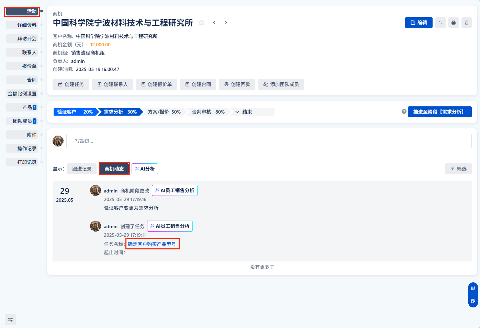Star this opportunity as a favorite
Image resolution: width=480 pixels, height=328 pixels.
tap(201, 23)
